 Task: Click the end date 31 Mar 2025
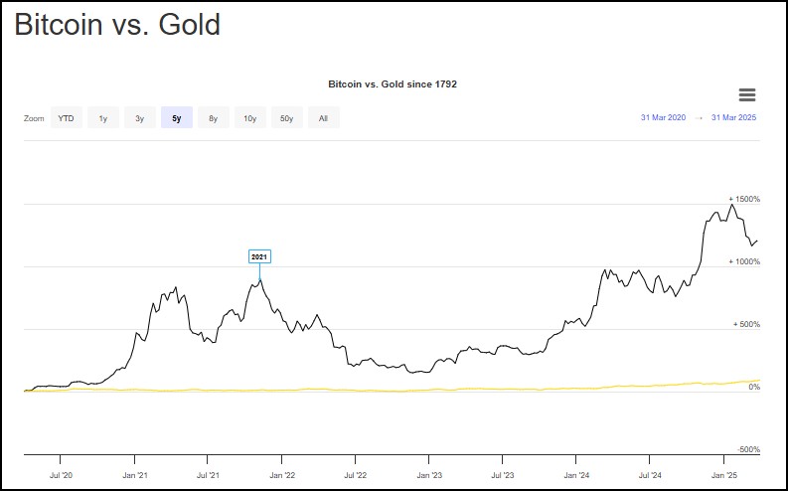(x=734, y=118)
